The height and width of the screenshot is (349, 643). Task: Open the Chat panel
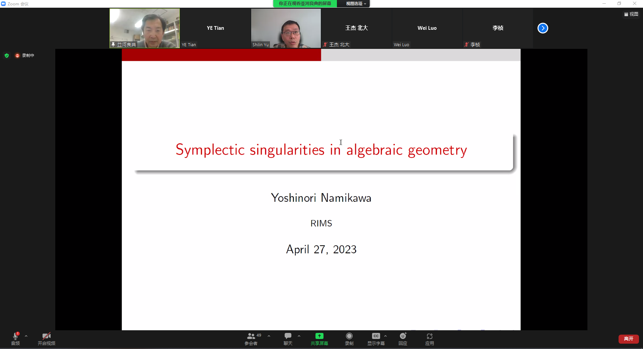(288, 337)
